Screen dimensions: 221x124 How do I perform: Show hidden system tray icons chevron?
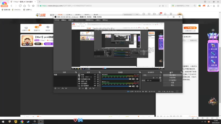click(202, 122)
